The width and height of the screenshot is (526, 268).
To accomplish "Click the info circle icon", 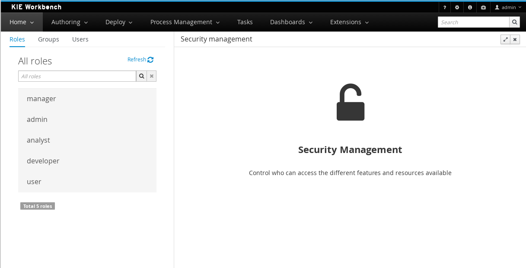I will point(470,7).
